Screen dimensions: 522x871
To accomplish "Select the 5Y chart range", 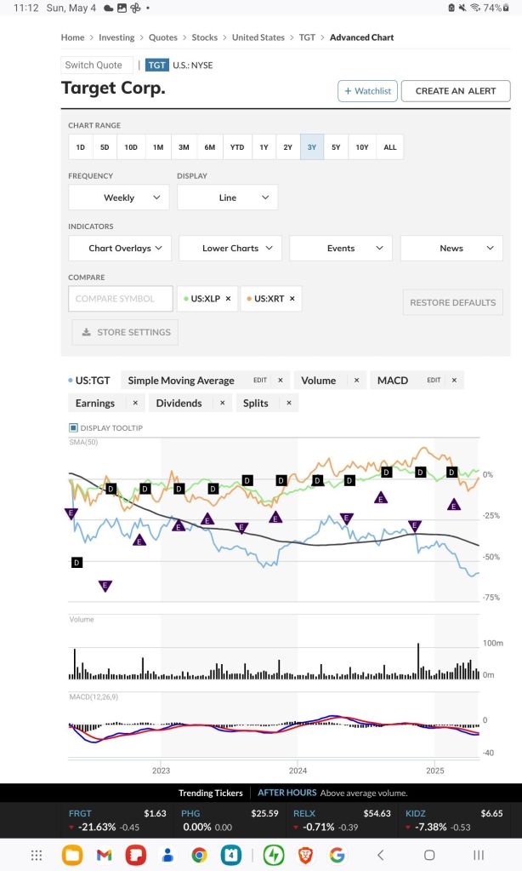I will point(335,146).
